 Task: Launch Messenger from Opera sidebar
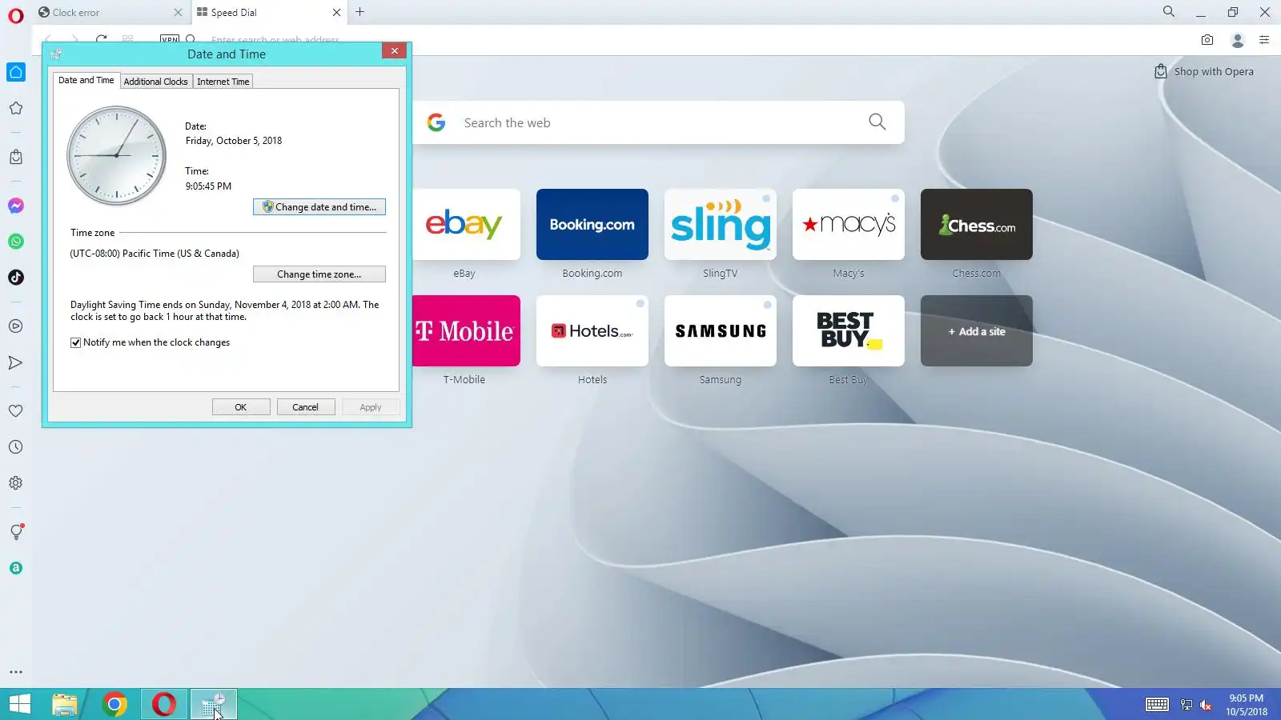[x=16, y=206]
